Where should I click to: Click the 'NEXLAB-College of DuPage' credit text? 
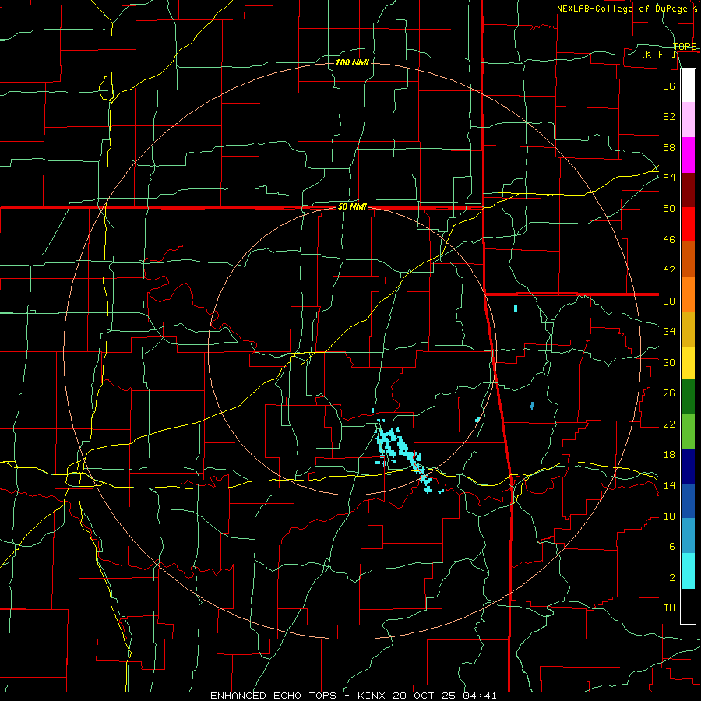[623, 9]
